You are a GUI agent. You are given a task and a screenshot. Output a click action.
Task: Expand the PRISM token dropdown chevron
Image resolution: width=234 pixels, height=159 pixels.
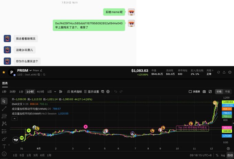pos(30,71)
